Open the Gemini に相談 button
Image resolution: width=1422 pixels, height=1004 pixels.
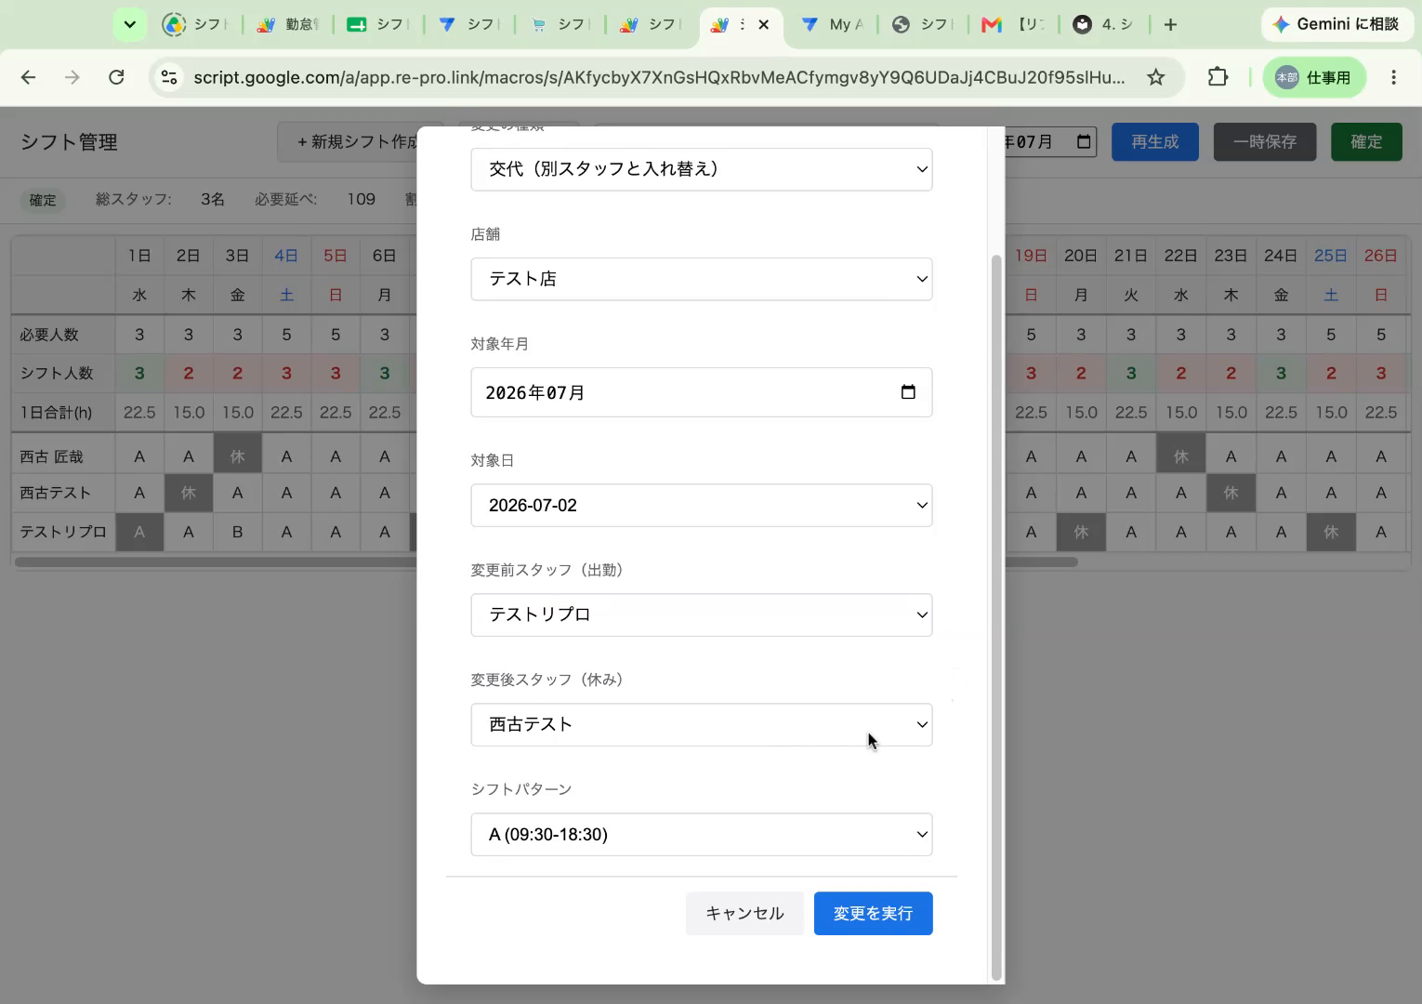click(1336, 24)
